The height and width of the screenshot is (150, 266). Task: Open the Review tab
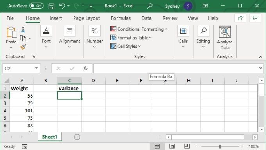(x=170, y=18)
